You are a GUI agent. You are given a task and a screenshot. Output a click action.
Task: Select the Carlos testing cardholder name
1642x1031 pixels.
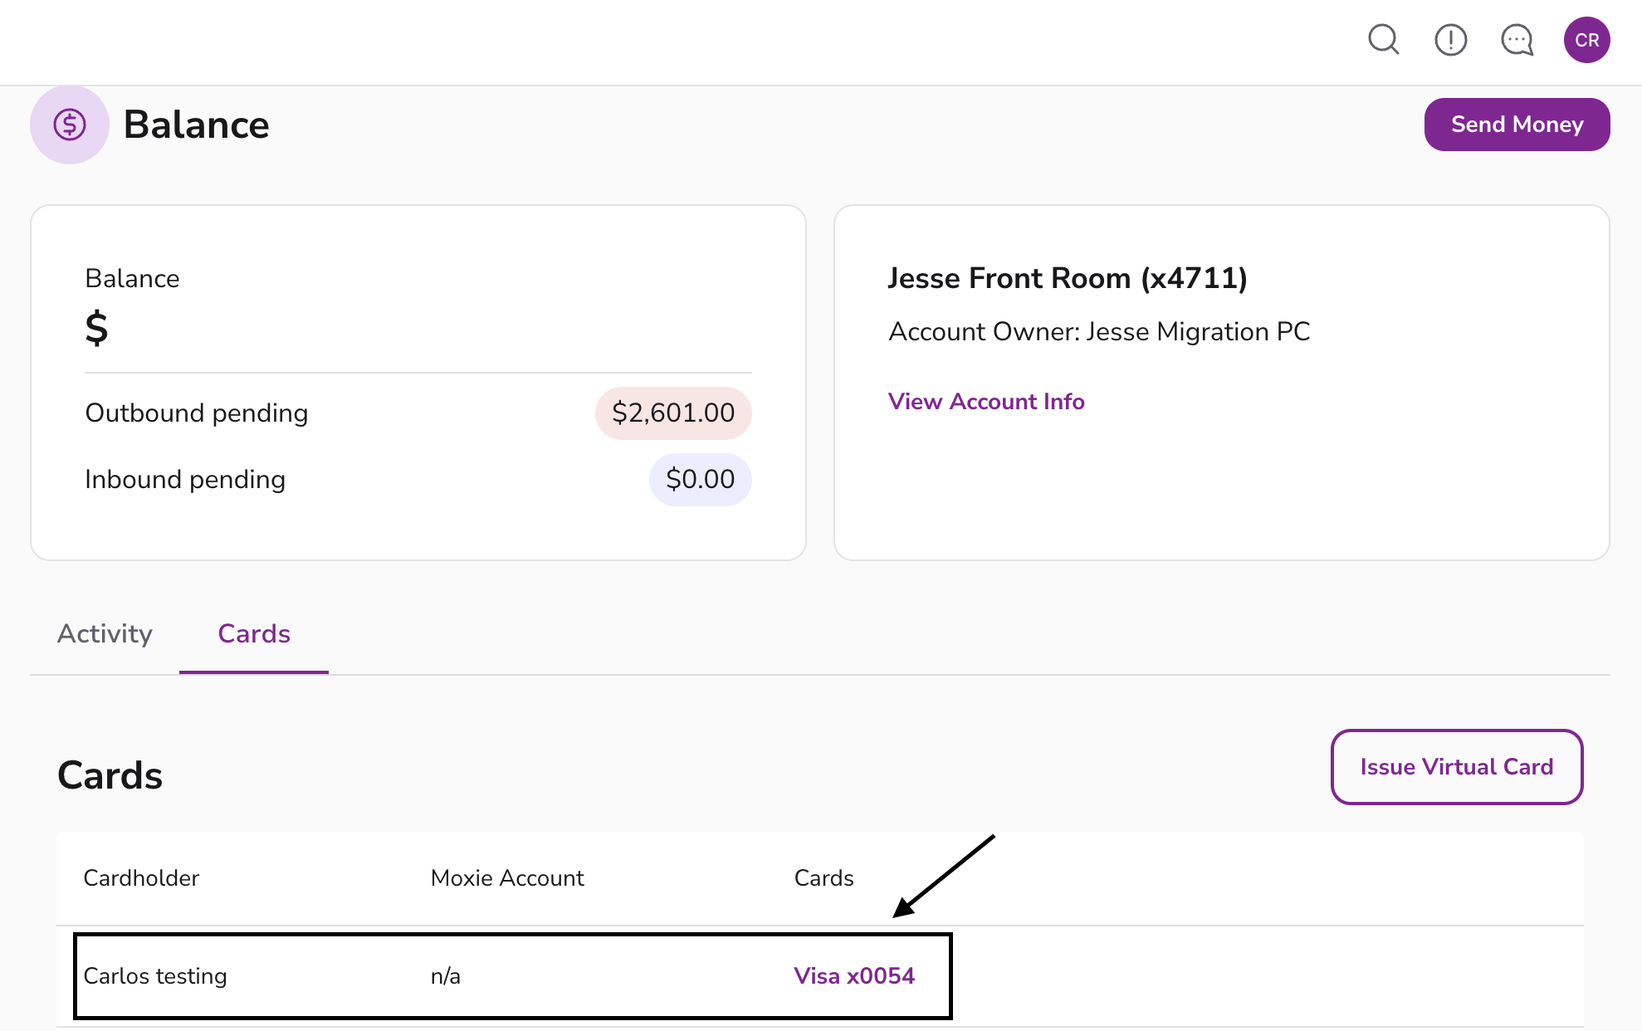pyautogui.click(x=155, y=976)
